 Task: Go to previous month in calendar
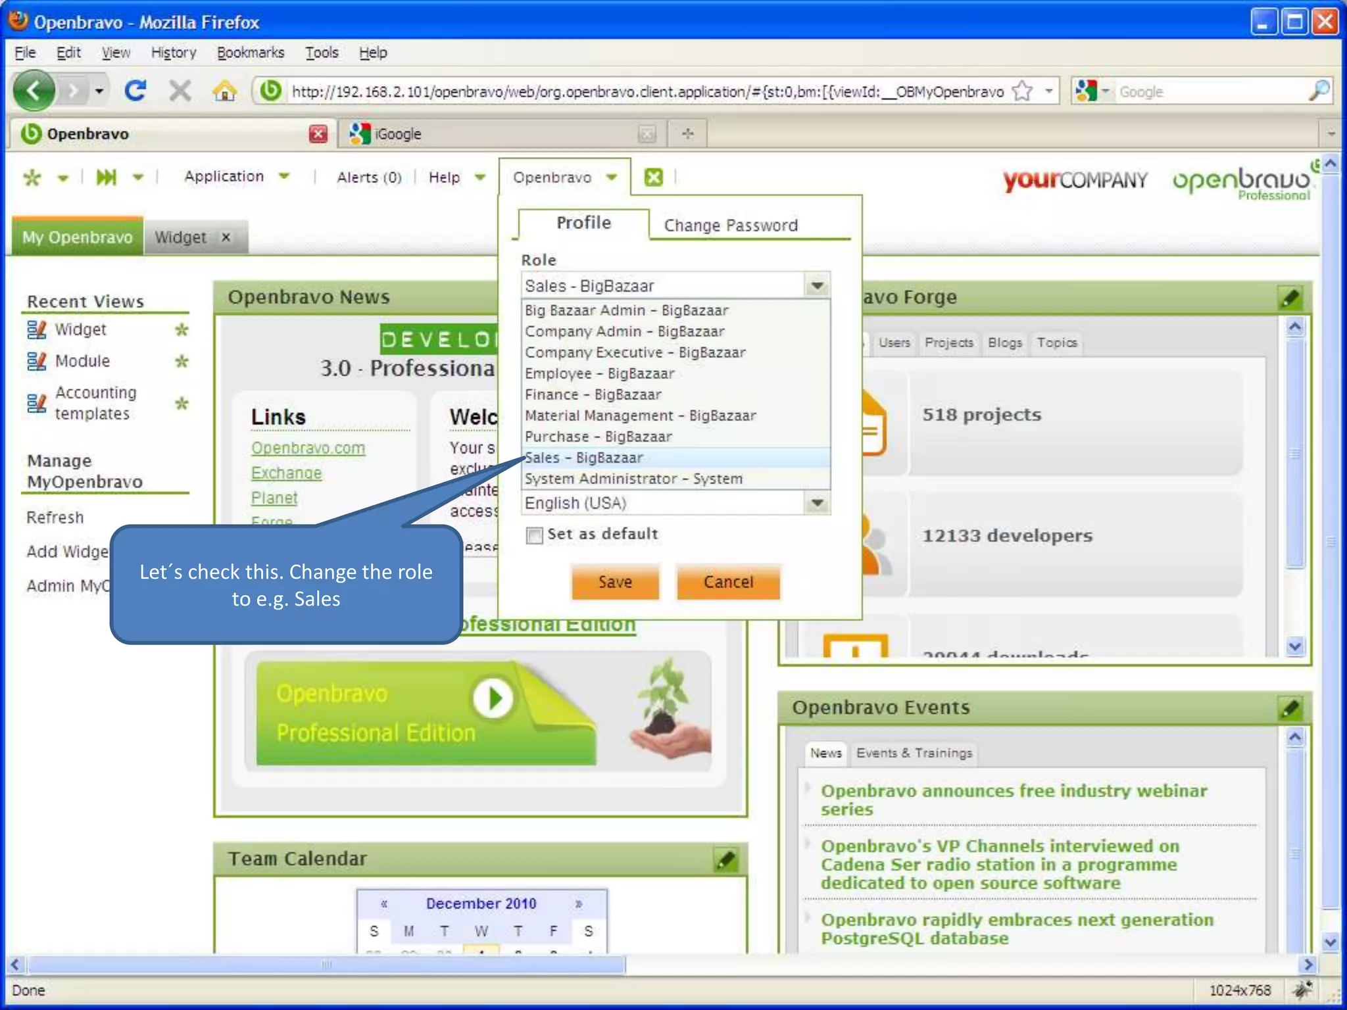384,903
